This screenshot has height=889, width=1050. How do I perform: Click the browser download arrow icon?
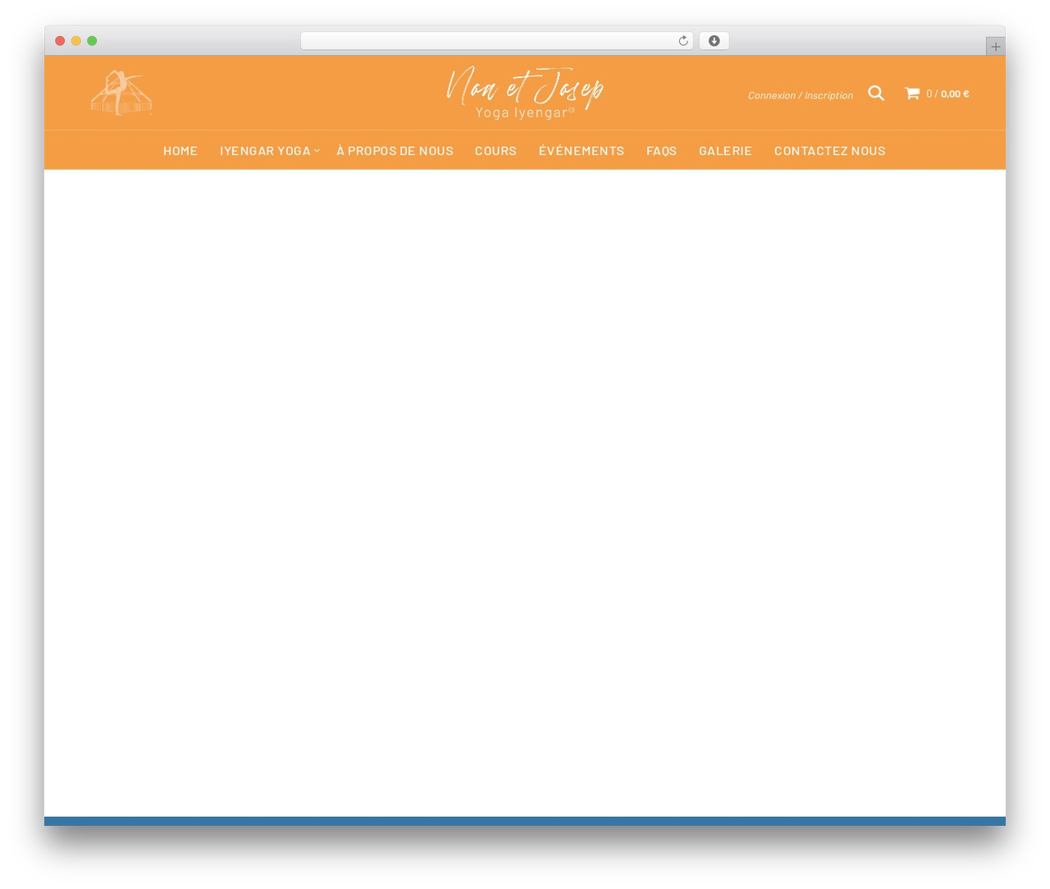tap(714, 41)
